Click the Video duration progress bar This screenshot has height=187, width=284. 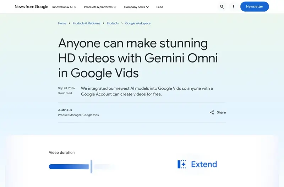point(69,166)
